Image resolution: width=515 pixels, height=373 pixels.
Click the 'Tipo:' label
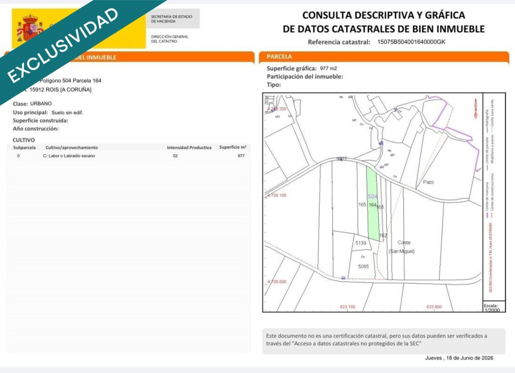[x=274, y=85]
